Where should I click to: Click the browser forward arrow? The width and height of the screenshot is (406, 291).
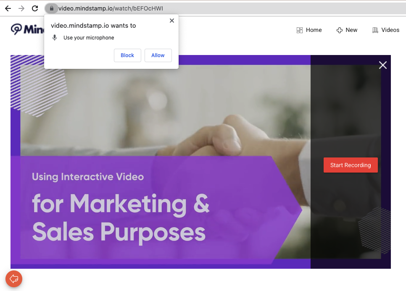point(21,8)
